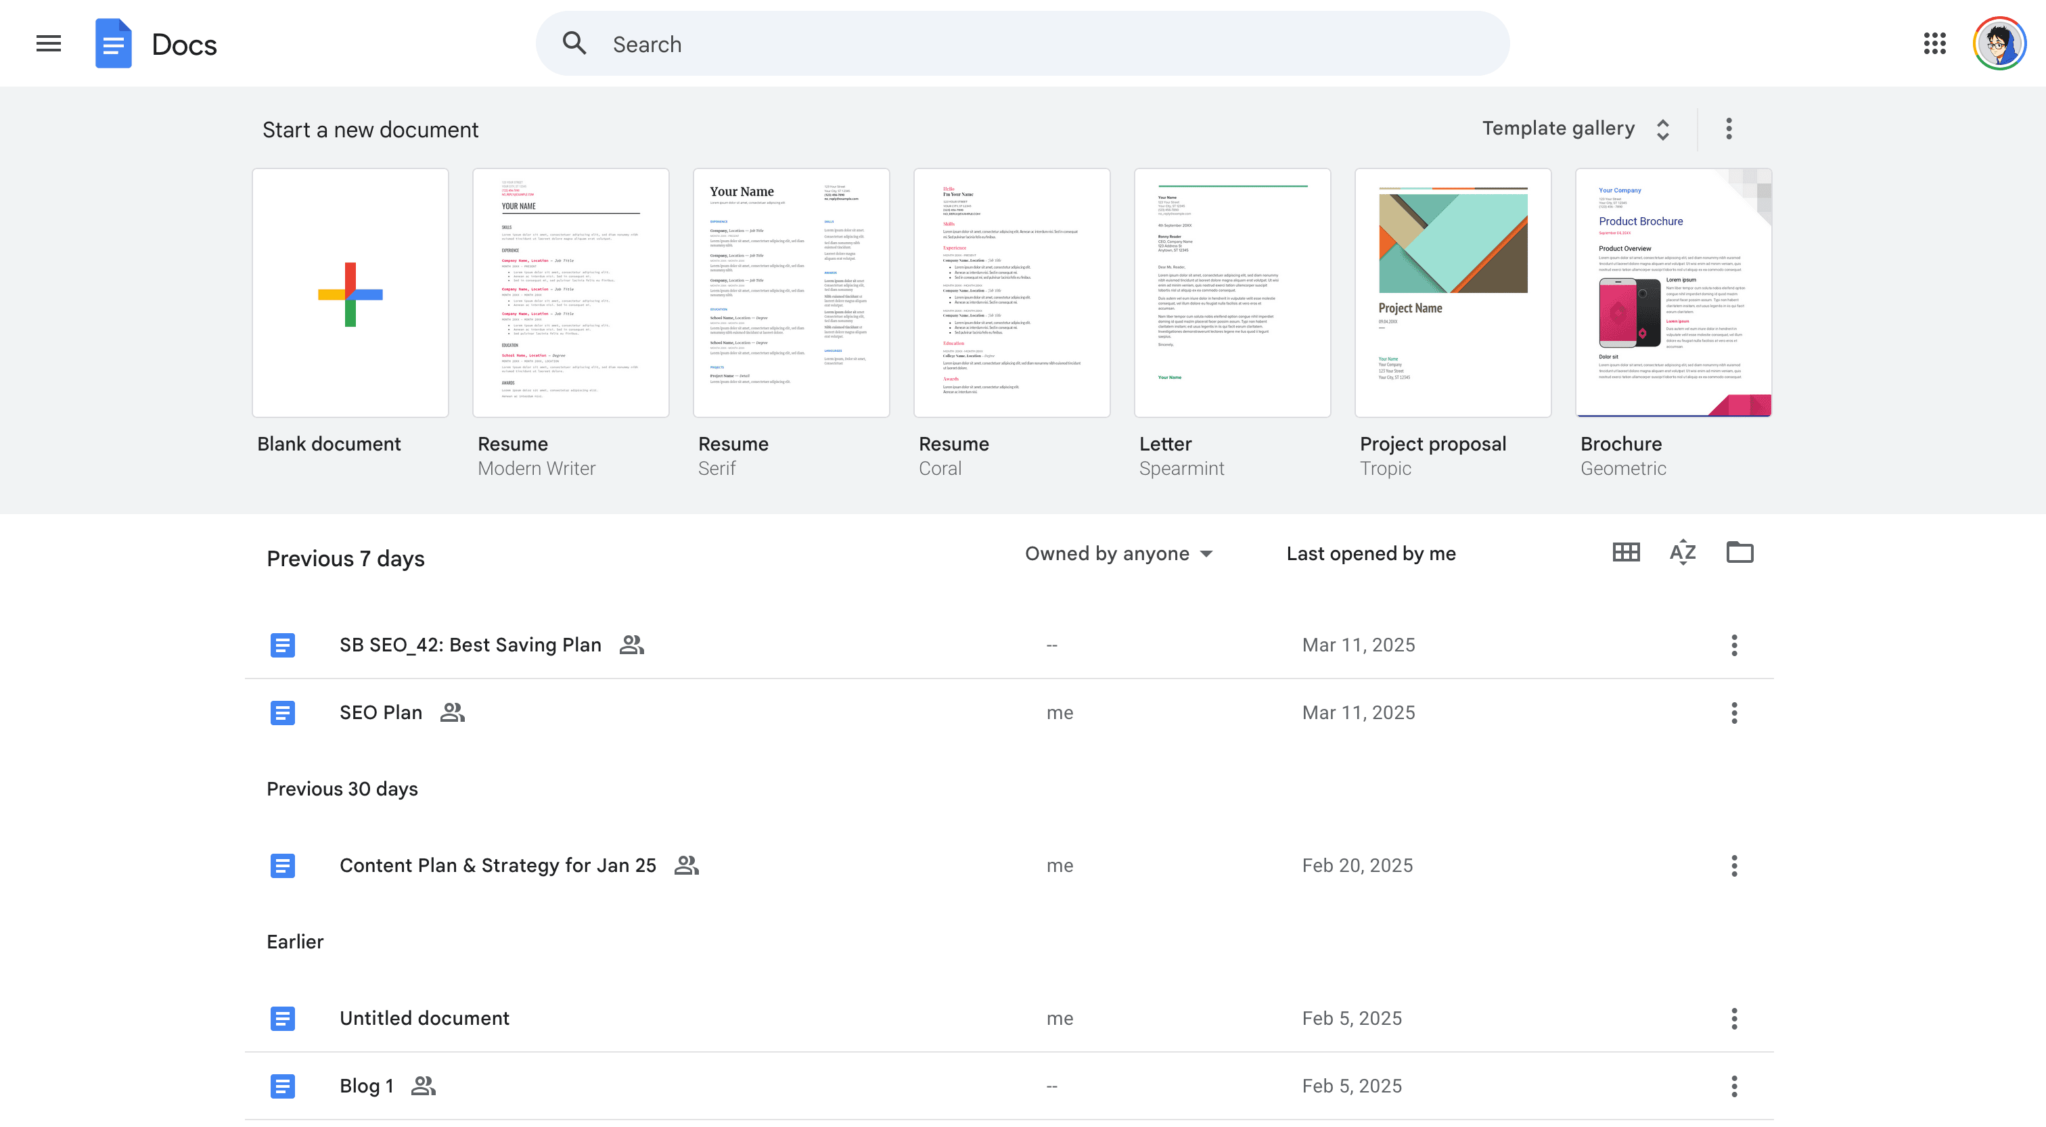Open options menu for Blog 1

coord(1734,1086)
